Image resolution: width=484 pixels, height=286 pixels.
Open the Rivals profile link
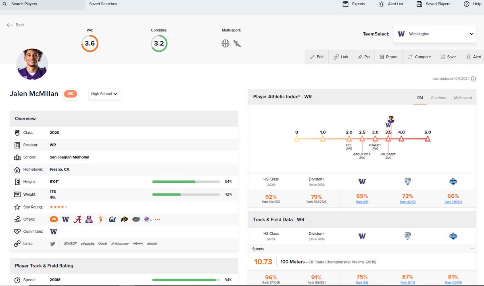(x=88, y=244)
